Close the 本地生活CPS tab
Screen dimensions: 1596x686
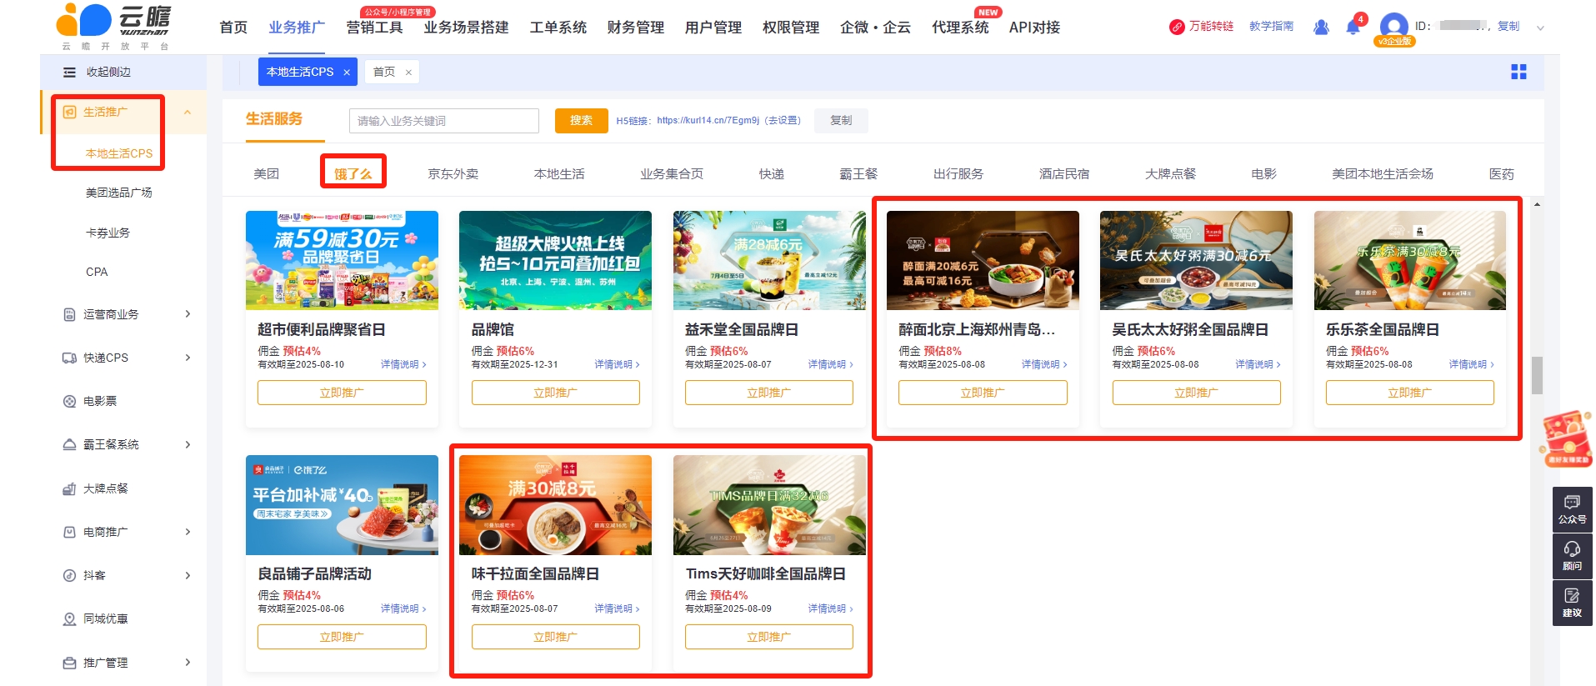pos(347,73)
